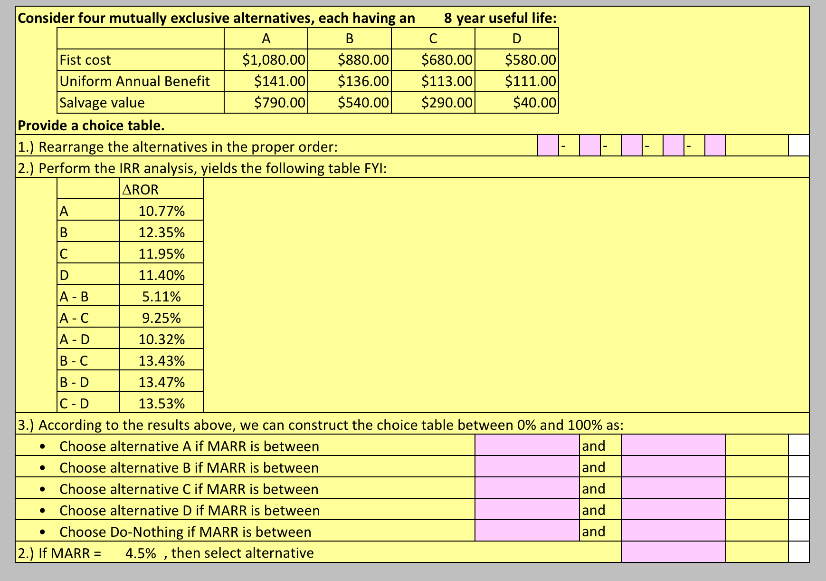Select the lower bound cell for alternative D
The height and width of the screenshot is (581, 826).
coord(527,510)
